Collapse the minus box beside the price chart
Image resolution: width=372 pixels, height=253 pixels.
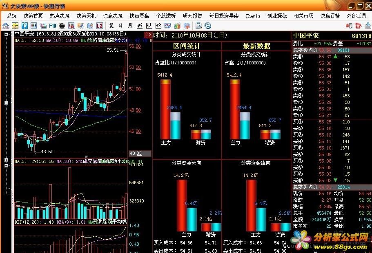[7, 103]
